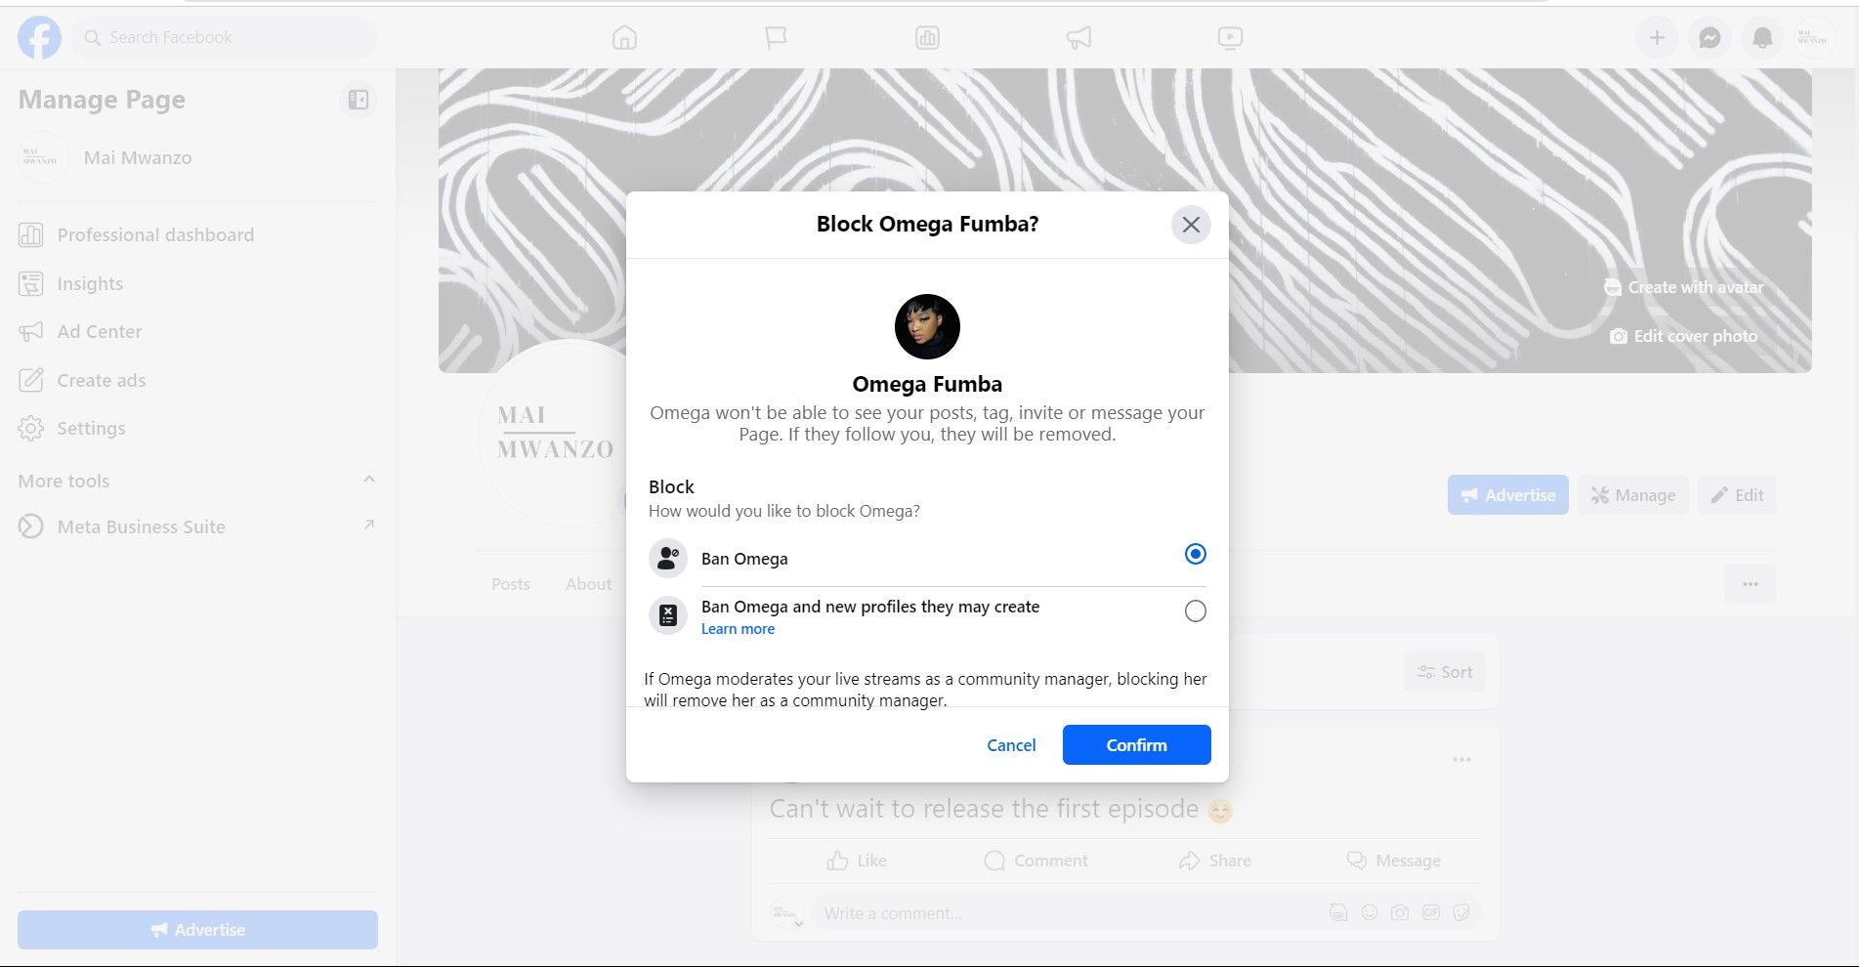Click the plus create icon
Screen dimensions: 1859x967
pyautogui.click(x=1657, y=38)
